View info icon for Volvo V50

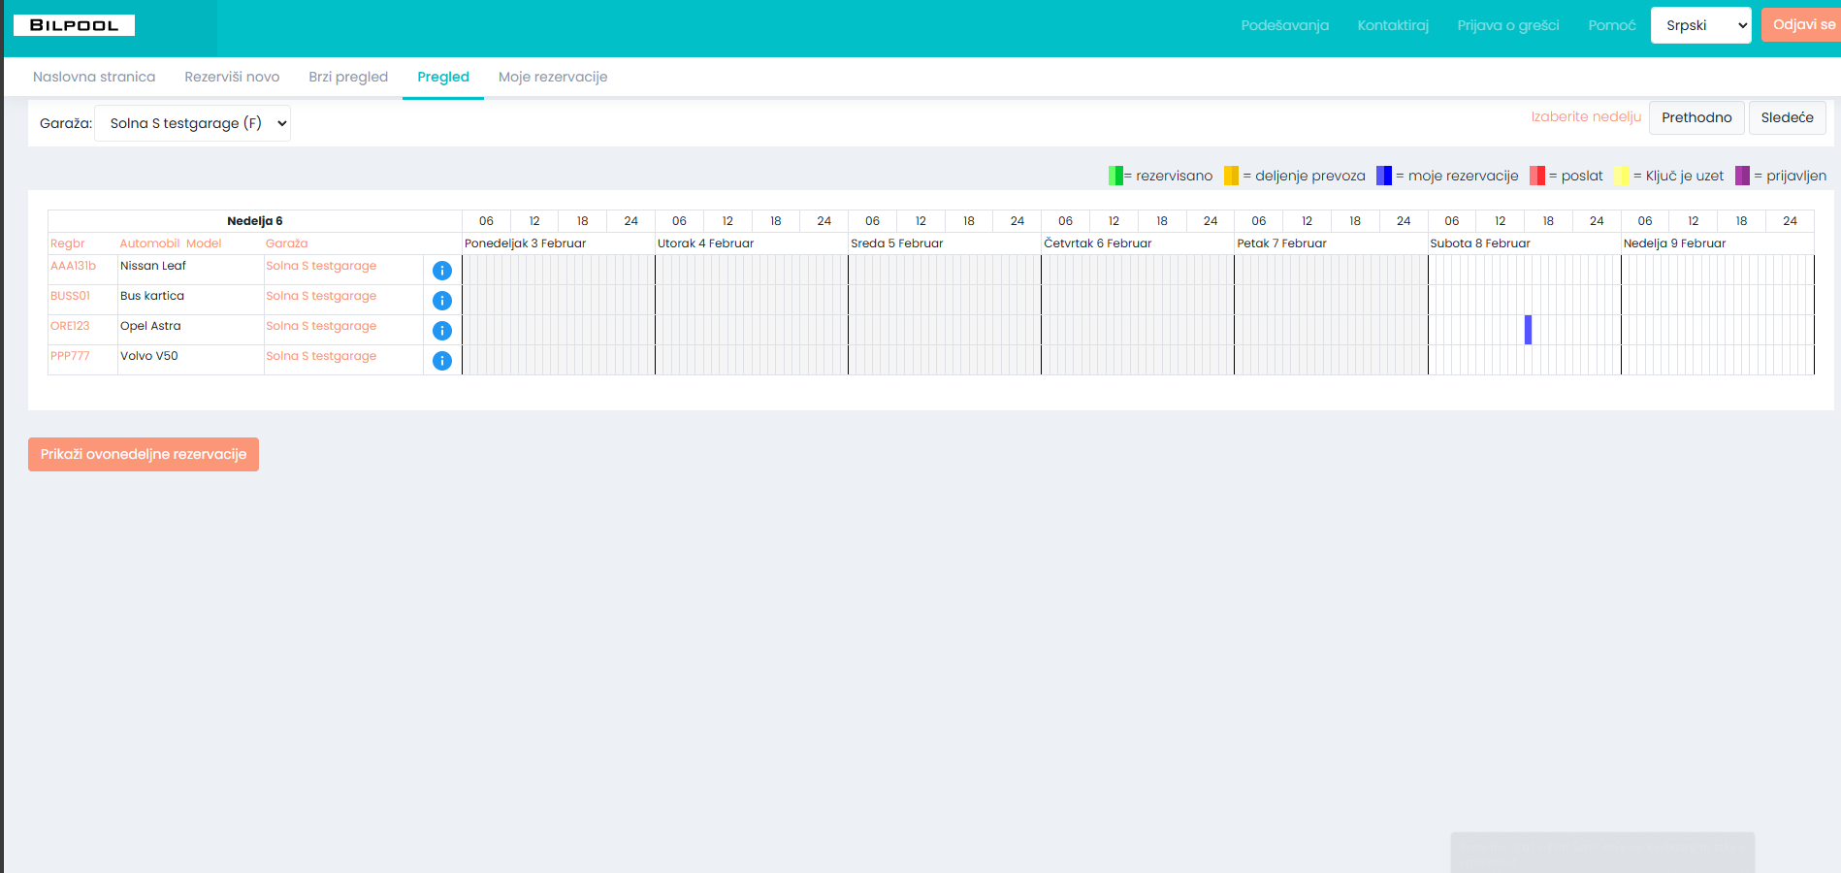[x=441, y=361]
